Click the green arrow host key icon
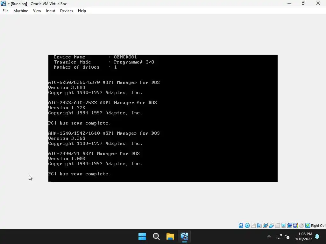Viewport: 326px width, 244px height. tap(308, 226)
